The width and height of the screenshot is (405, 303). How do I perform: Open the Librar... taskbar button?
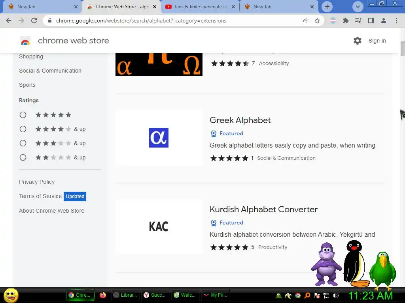(125, 295)
